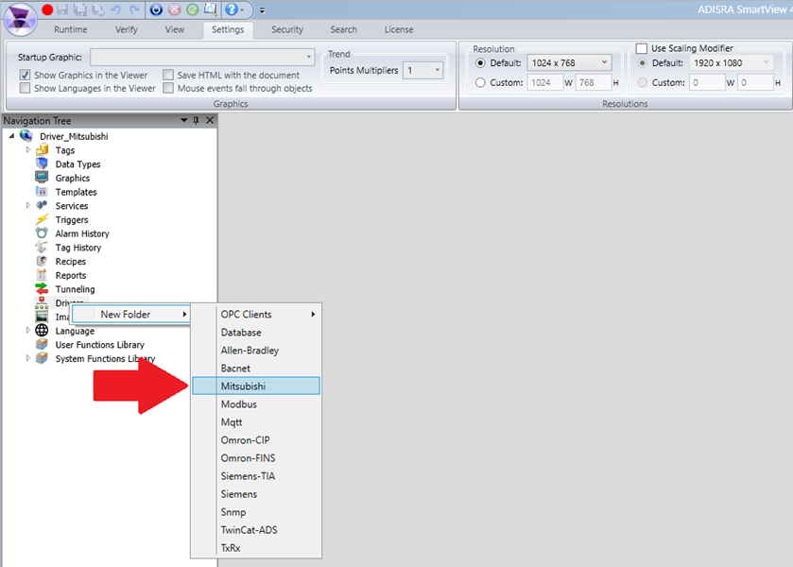Click the red stop X icon
The width and height of the screenshot is (793, 567).
pos(175,9)
